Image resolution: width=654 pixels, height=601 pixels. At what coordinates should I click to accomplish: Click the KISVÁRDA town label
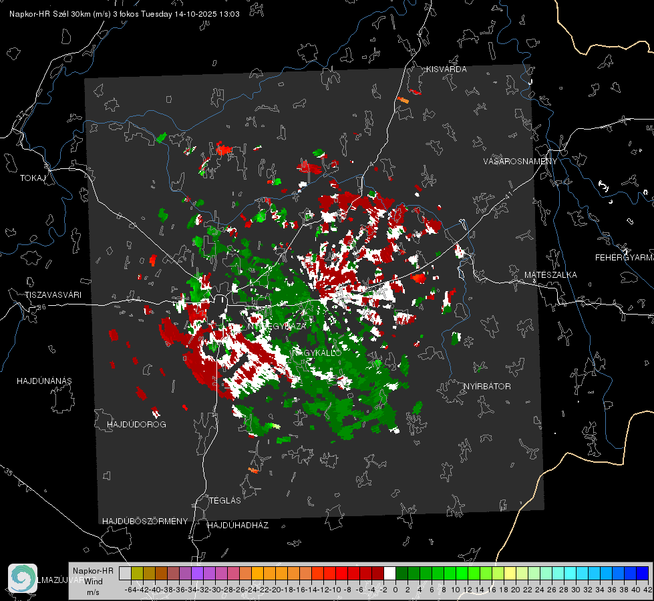(446, 69)
